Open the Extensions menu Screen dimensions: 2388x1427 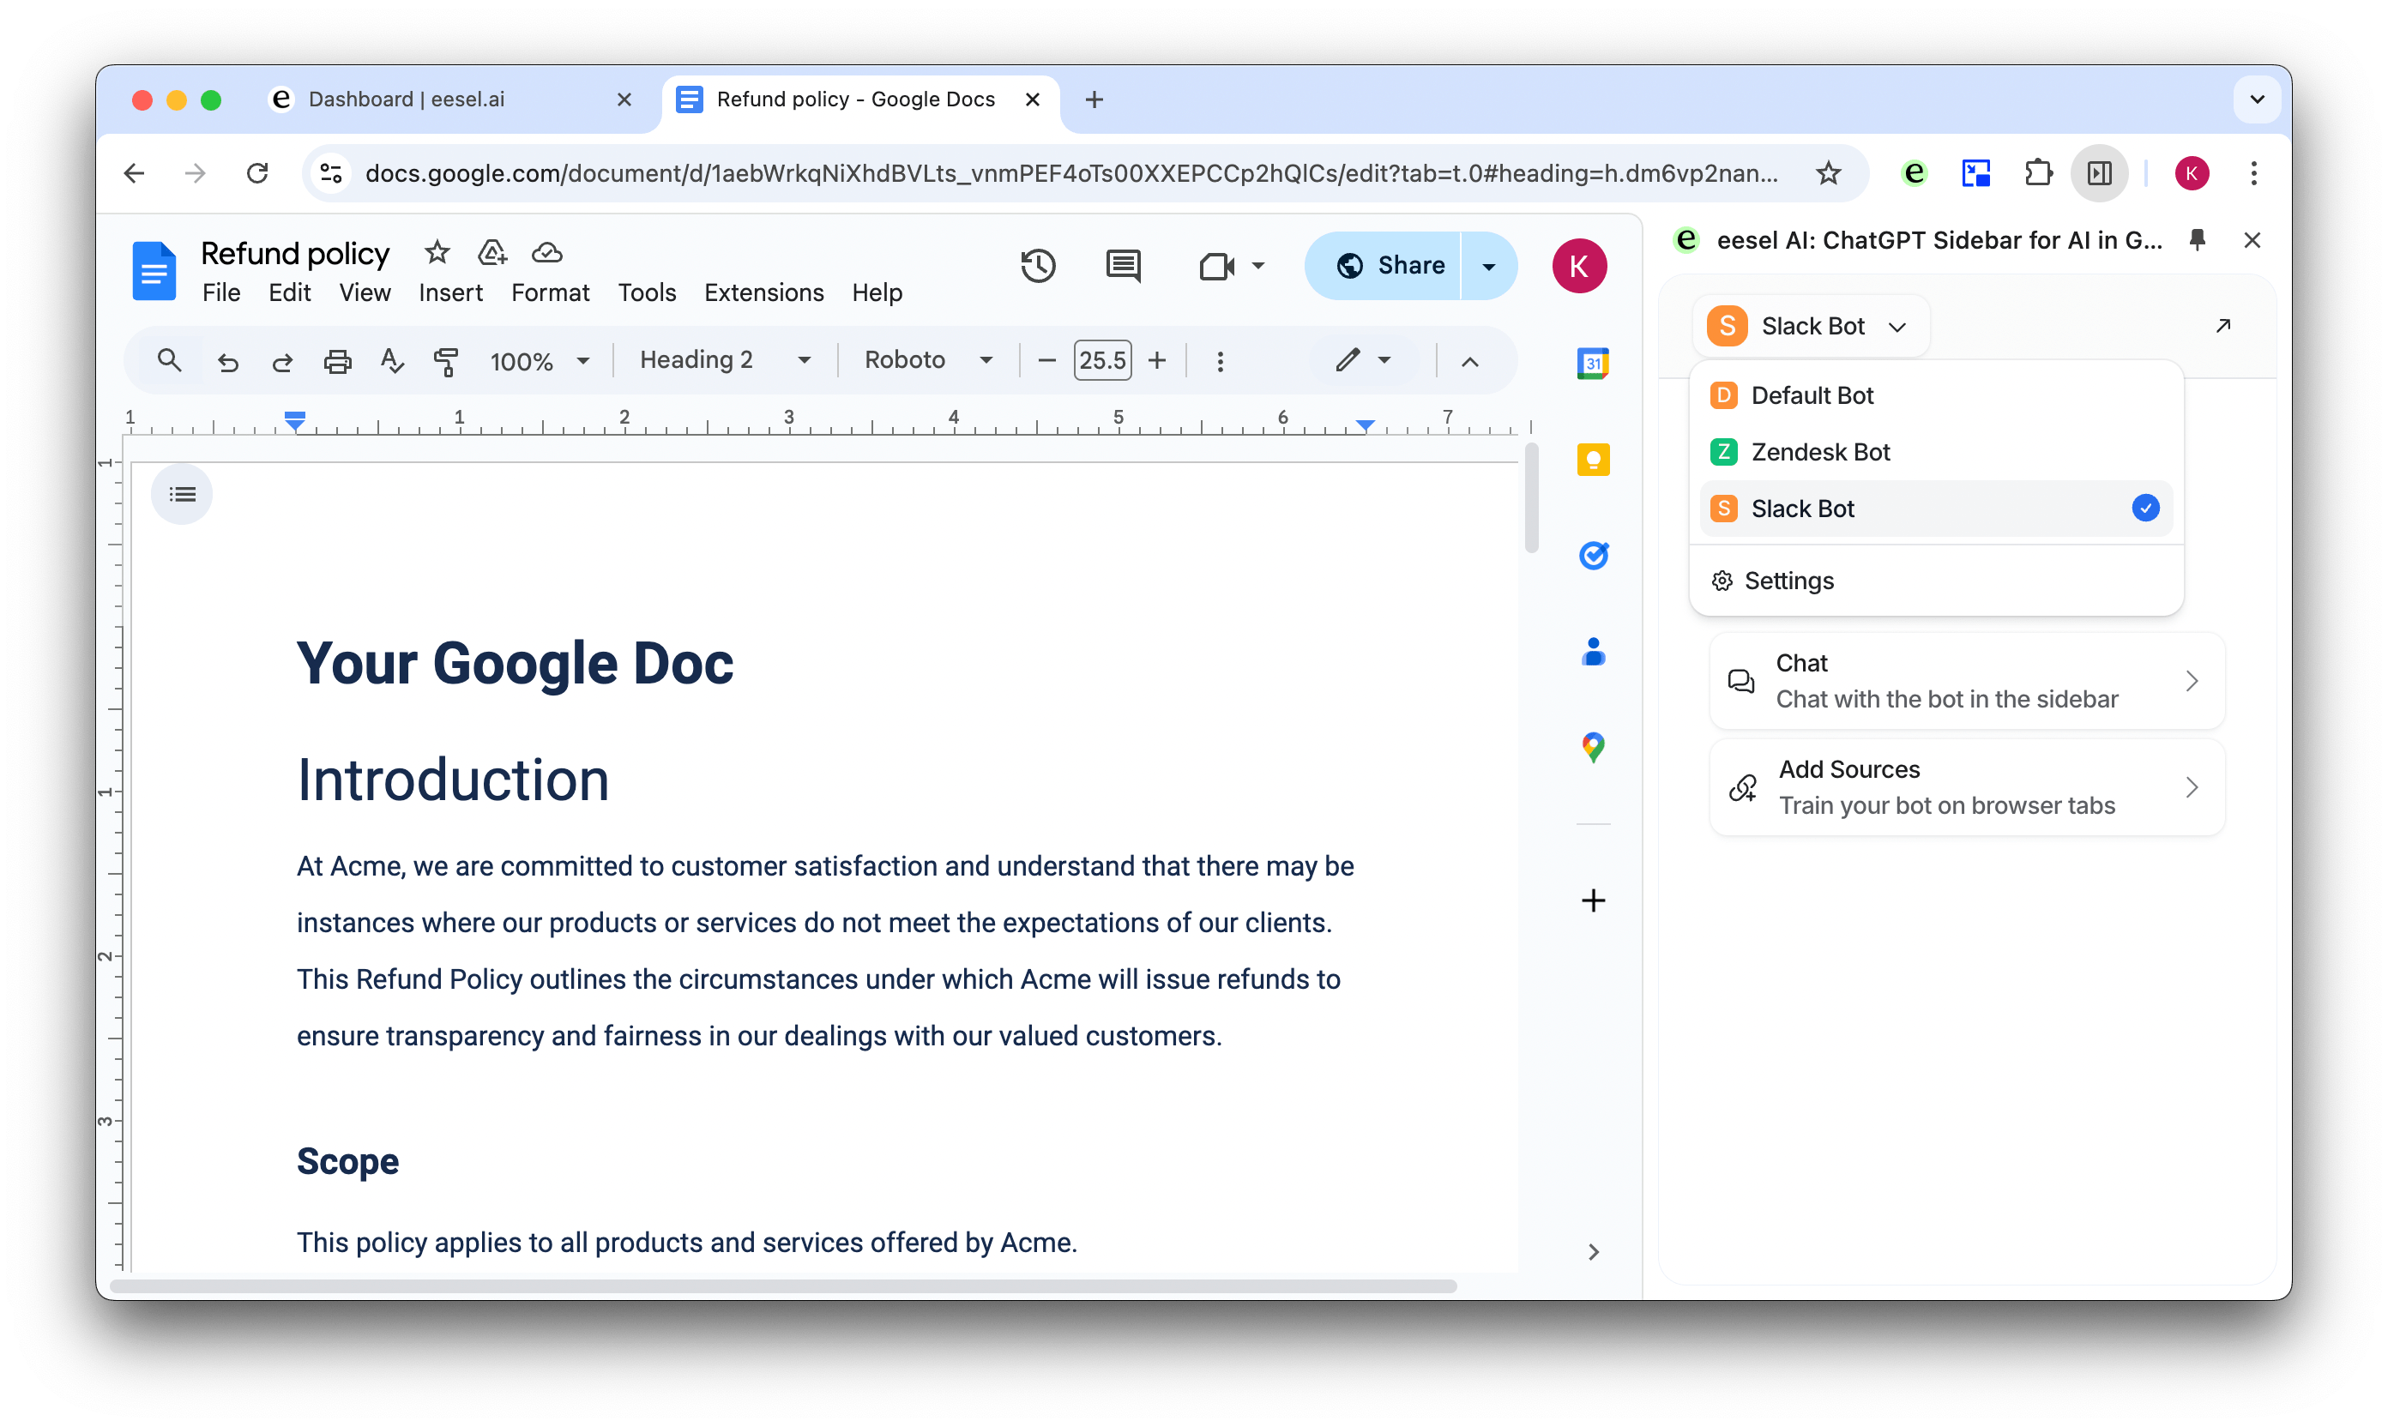[x=764, y=292]
